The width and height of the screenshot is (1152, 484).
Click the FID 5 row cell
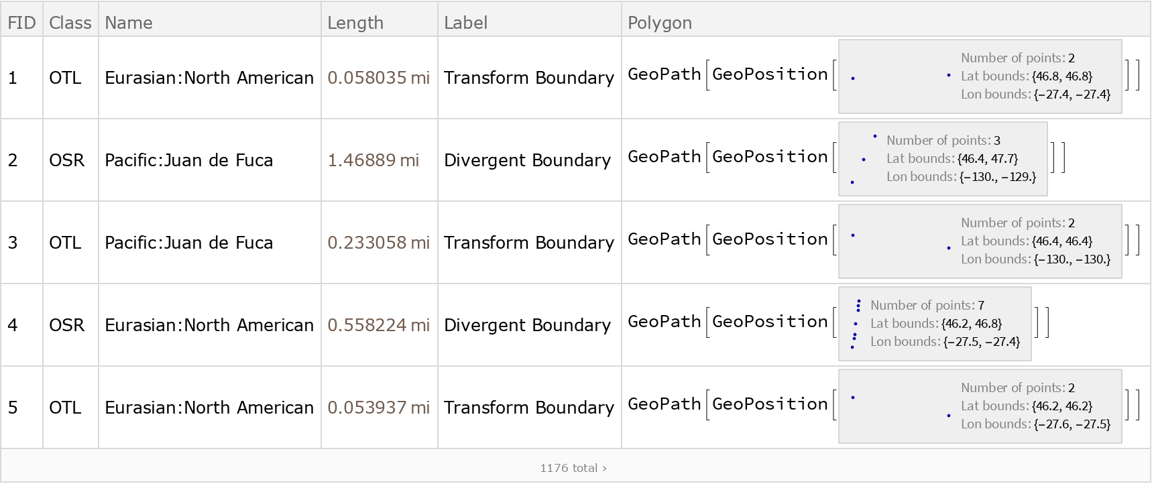13,408
